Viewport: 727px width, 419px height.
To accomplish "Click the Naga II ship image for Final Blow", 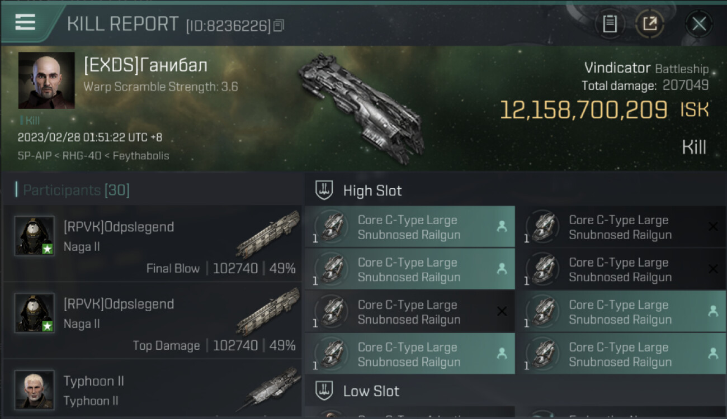I will click(268, 235).
